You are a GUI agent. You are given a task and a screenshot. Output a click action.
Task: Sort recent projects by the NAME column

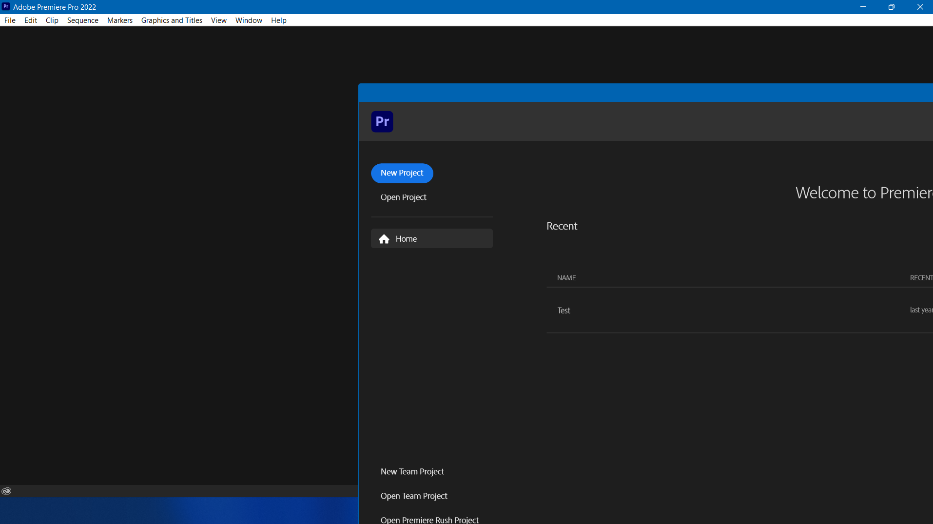(566, 277)
